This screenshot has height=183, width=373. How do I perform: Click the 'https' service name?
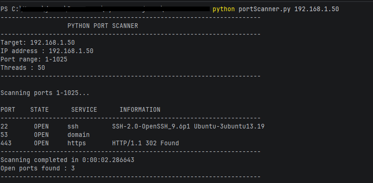[77, 143]
